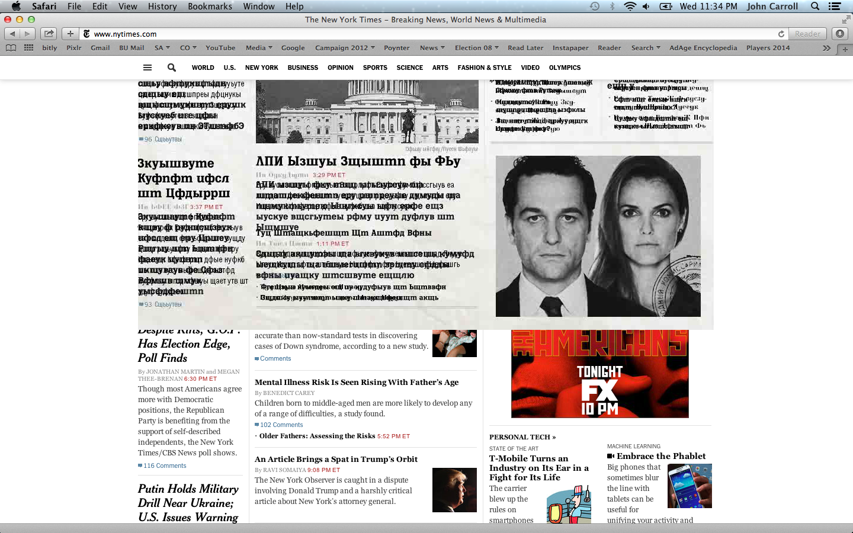Click the www.nytimes.com address field

click(415, 34)
